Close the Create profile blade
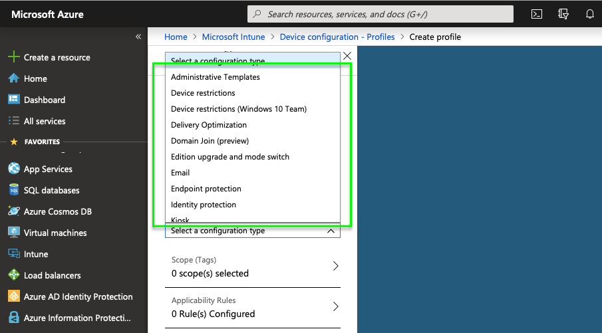The image size is (602, 333). [347, 56]
